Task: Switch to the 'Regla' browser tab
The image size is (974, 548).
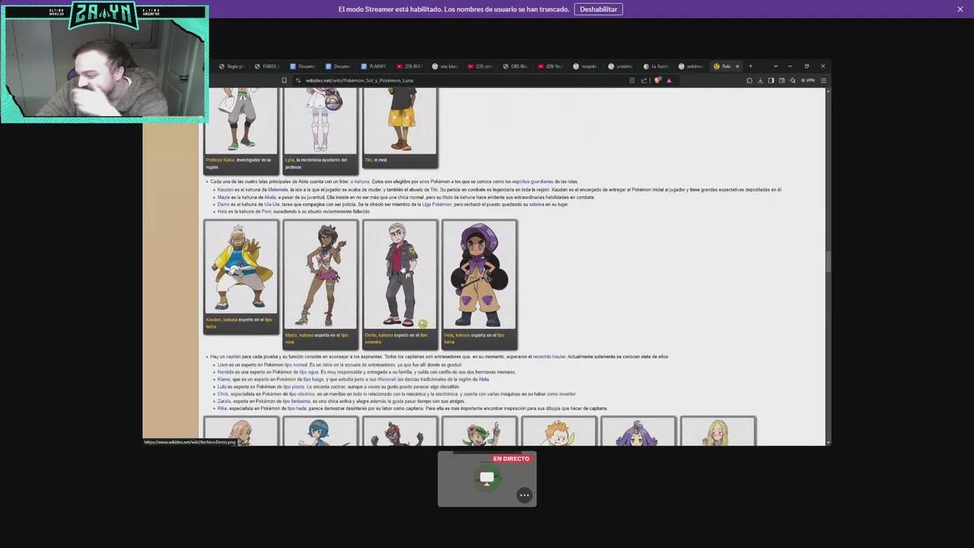Action: [231, 66]
